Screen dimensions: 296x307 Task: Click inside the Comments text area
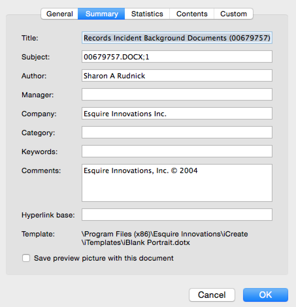tap(177, 183)
